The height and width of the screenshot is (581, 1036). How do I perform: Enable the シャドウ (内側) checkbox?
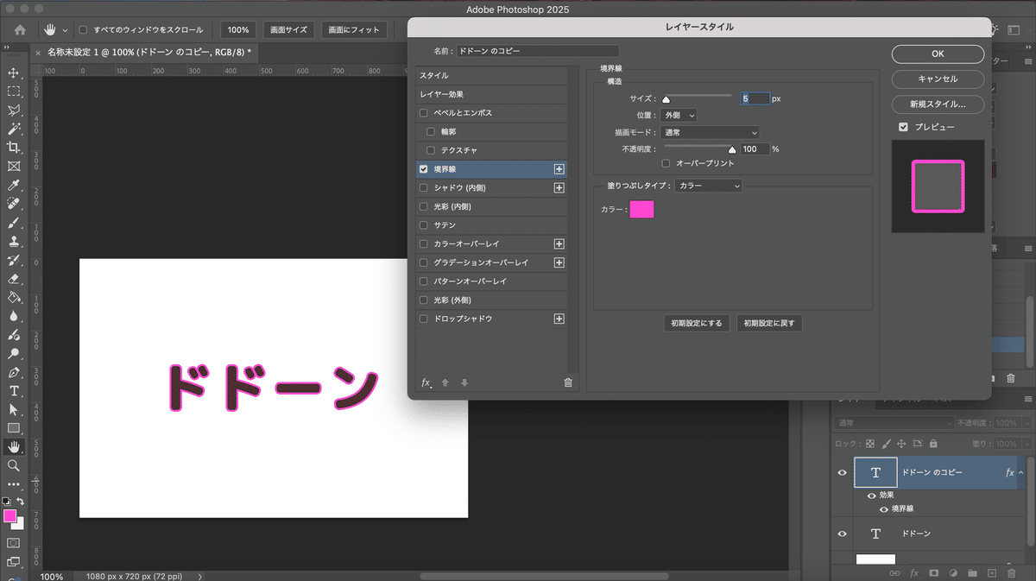(423, 188)
